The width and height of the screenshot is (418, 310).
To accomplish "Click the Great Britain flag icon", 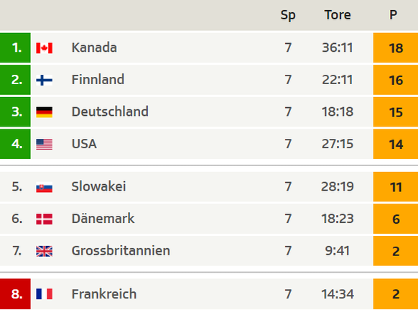I will [45, 251].
